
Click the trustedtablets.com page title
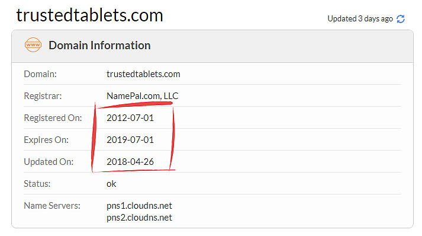pyautogui.click(x=89, y=15)
